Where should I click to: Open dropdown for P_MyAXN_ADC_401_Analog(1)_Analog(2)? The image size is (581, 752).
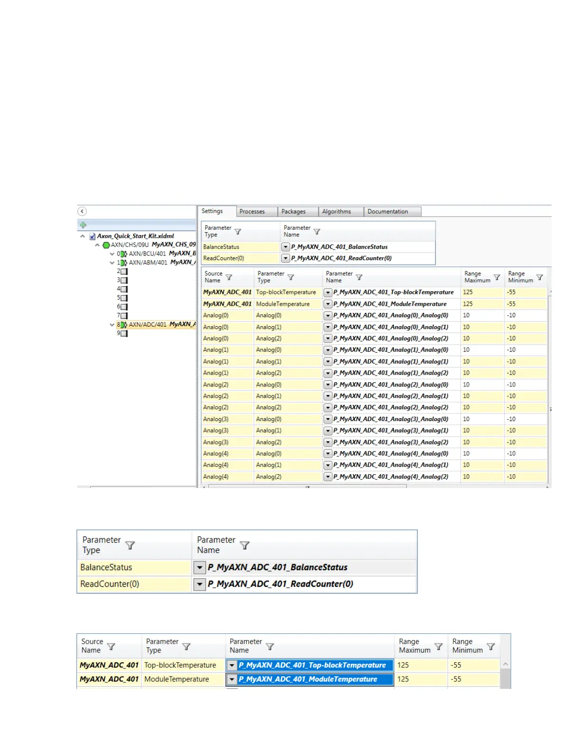328,373
